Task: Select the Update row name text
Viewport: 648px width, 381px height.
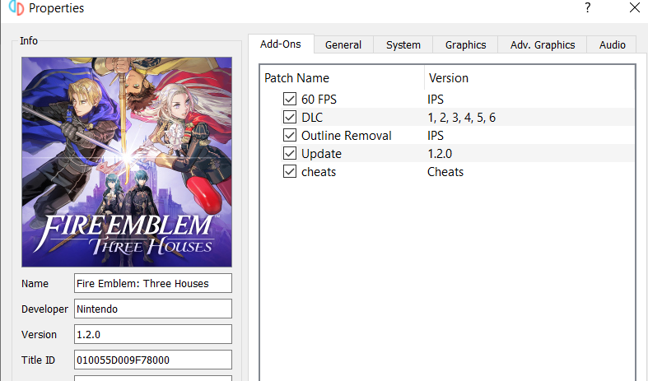Action: click(x=321, y=154)
